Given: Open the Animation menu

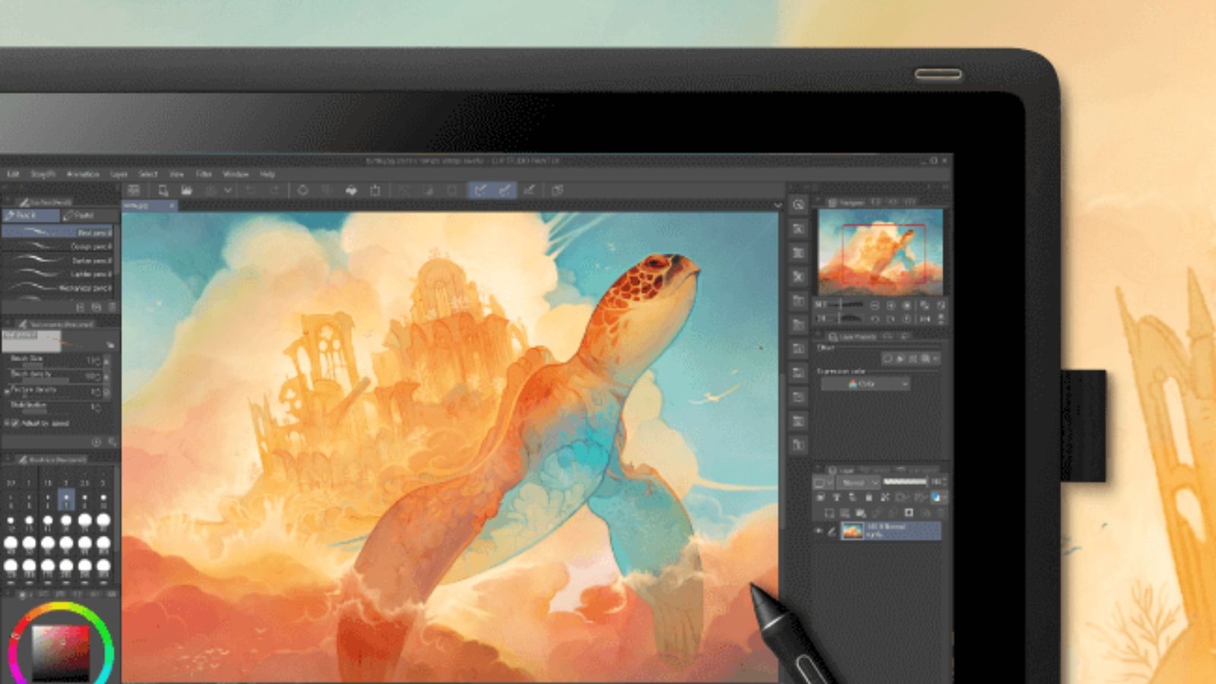Looking at the screenshot, I should click(83, 174).
